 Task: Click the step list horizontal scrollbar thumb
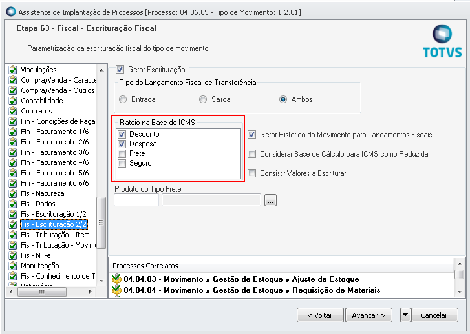42,291
